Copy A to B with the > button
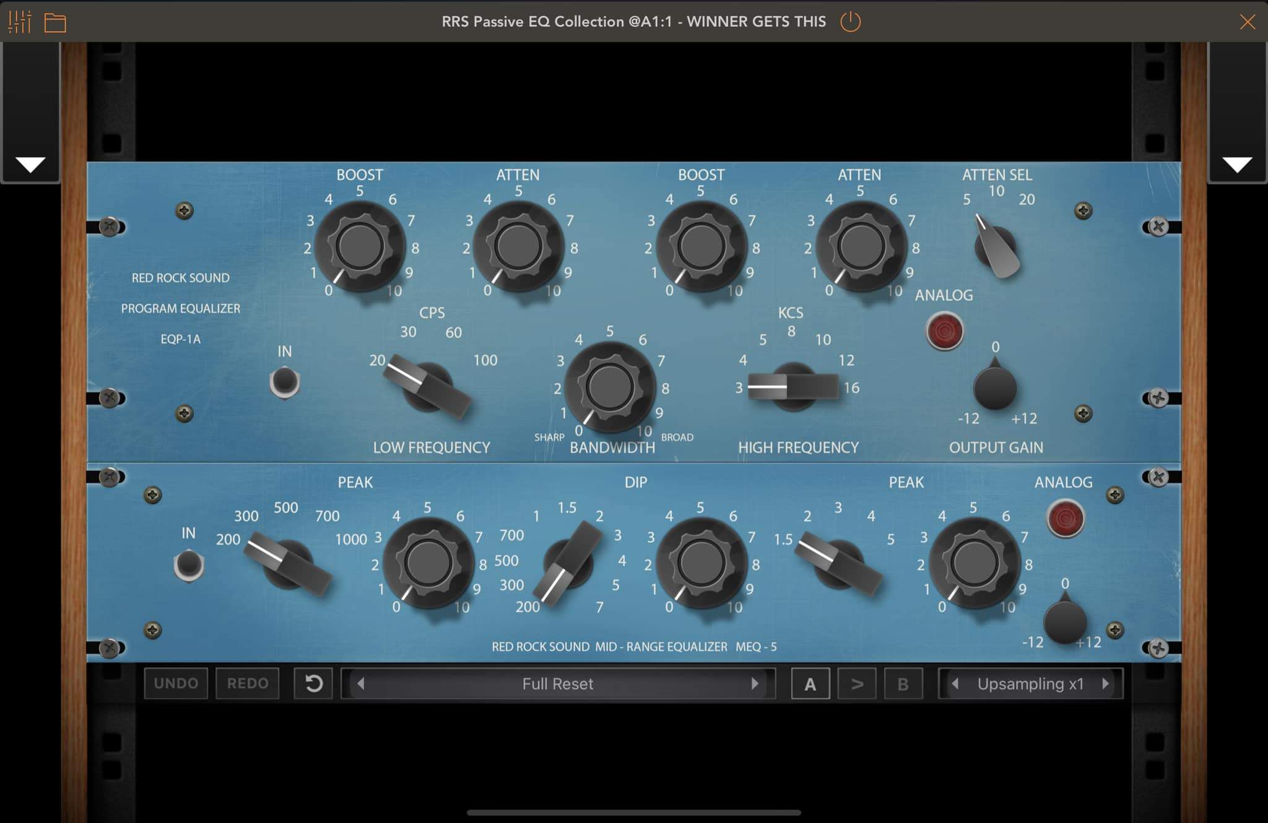Image resolution: width=1268 pixels, height=823 pixels. point(857,684)
